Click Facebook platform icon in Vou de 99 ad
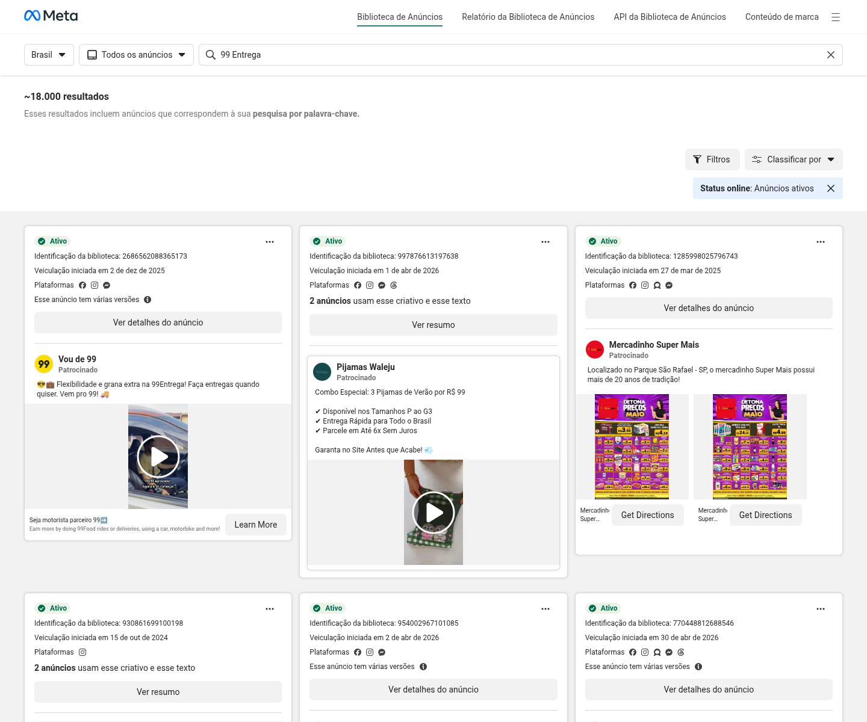Viewport: 867px width, 722px height. tap(82, 285)
